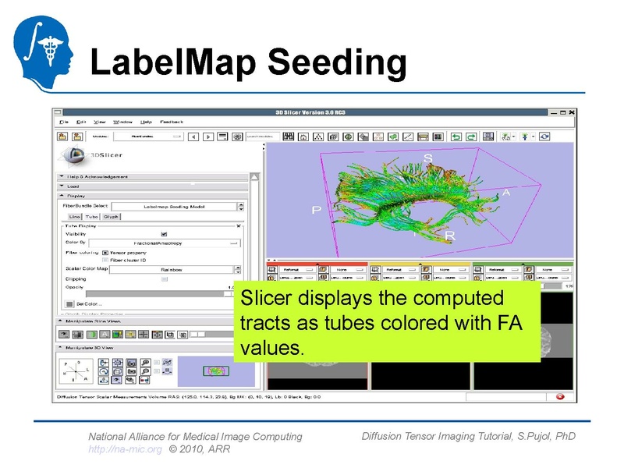Select the rotate view icon under Manipulate 3D View

(x=104, y=362)
